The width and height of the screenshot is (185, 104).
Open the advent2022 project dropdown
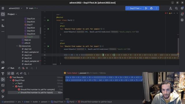click(x=15, y=8)
